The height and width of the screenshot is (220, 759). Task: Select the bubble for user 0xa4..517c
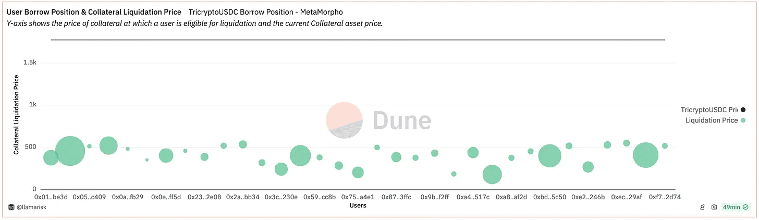coord(473,153)
